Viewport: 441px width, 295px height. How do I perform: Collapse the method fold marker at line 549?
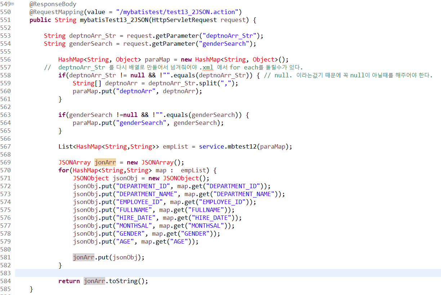[13, 4]
